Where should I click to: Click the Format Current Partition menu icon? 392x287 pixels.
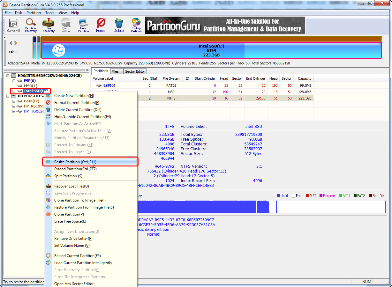coord(48,103)
